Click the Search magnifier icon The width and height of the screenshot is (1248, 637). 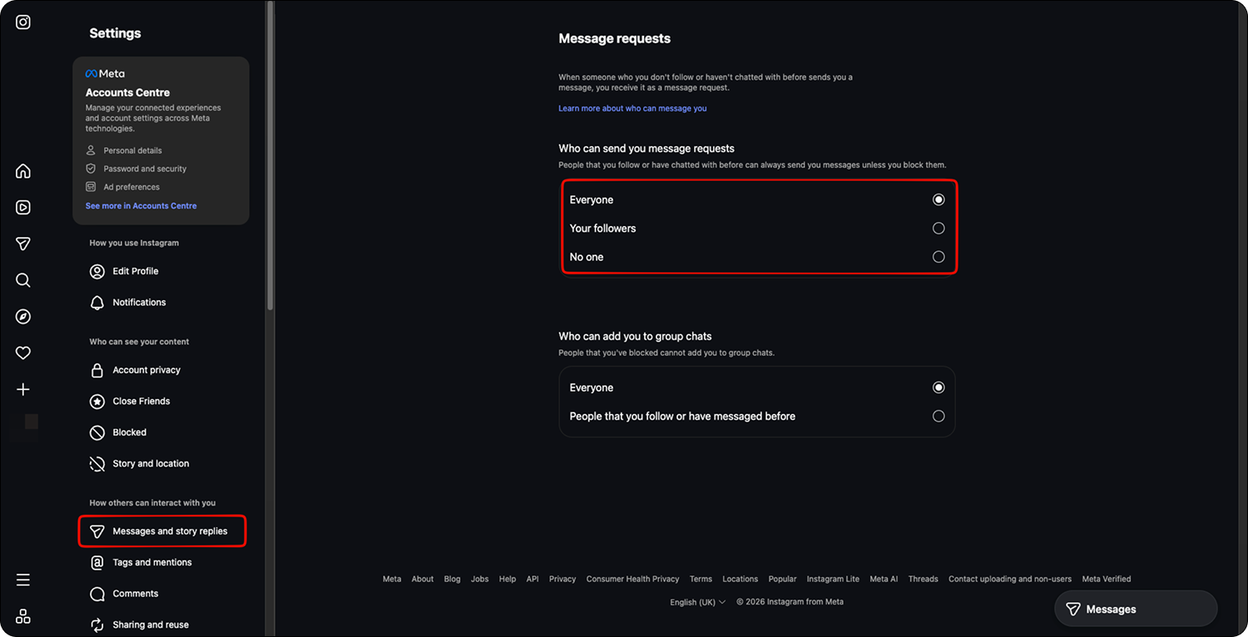tap(23, 280)
